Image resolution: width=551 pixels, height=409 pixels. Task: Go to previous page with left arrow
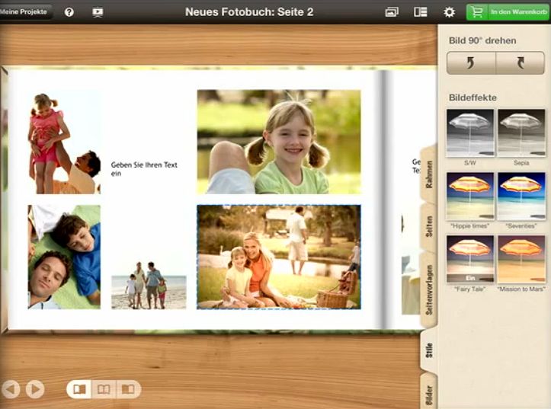click(11, 389)
